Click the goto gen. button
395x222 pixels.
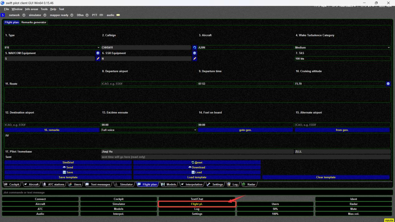pos(246,130)
